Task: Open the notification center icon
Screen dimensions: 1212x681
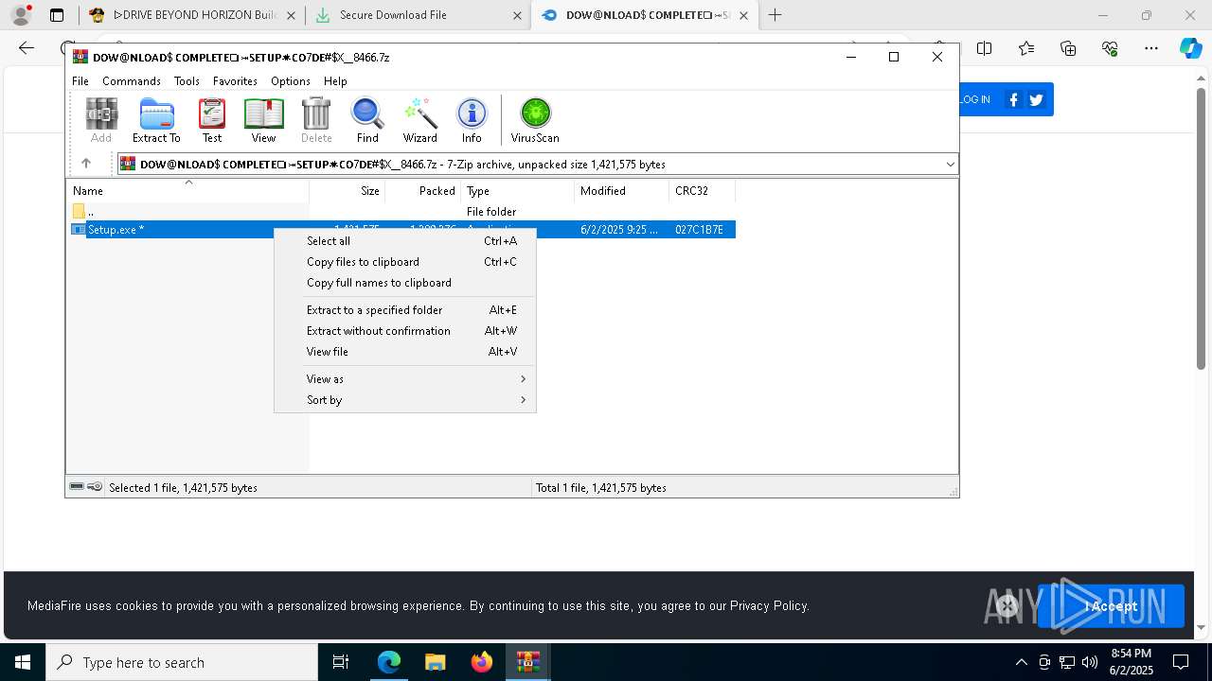Action: coord(1181,662)
